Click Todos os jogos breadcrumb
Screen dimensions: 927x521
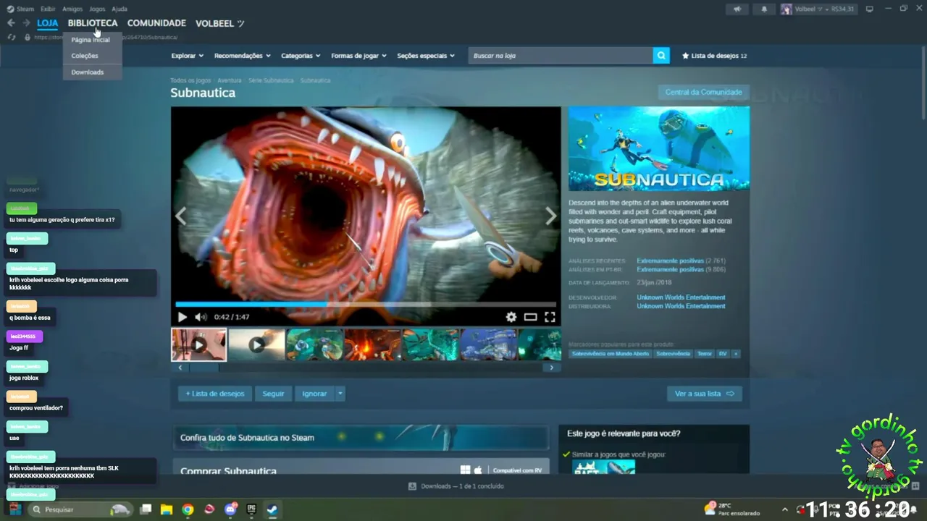click(x=190, y=80)
